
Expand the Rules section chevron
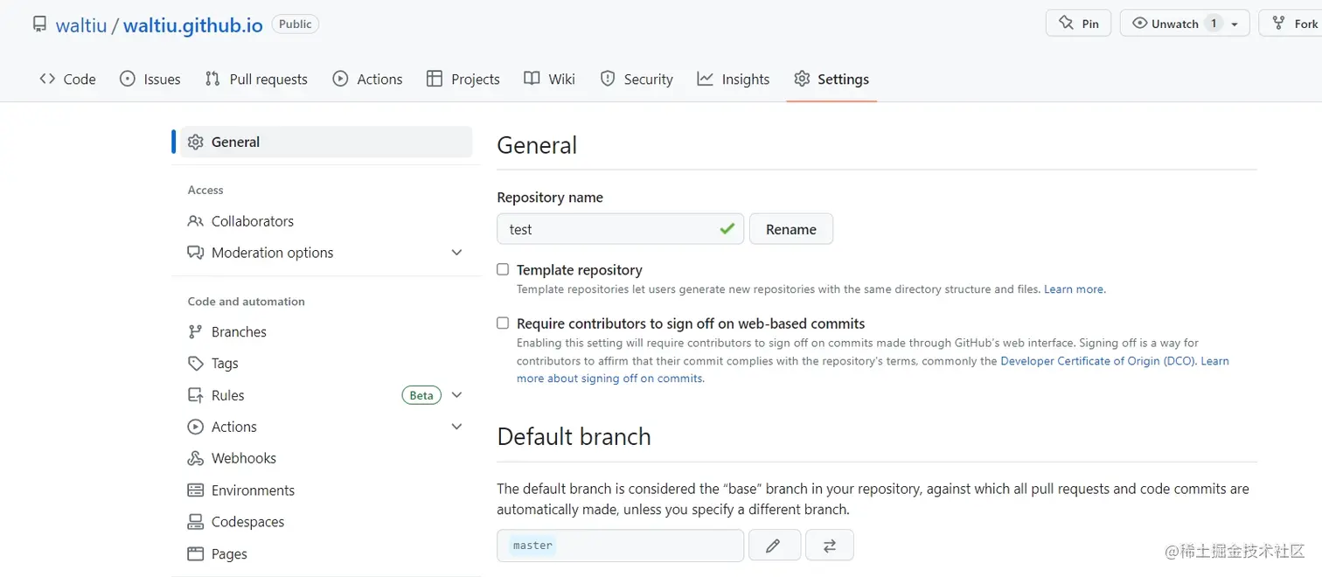456,395
